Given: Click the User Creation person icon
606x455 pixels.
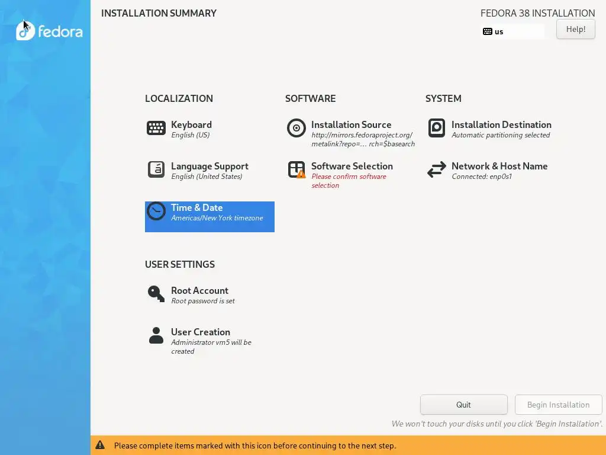Looking at the screenshot, I should tap(156, 335).
